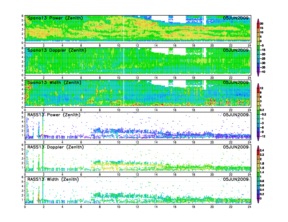
Task: Pick the '2.2' label on the bottom color bar
Action: (262, 155)
